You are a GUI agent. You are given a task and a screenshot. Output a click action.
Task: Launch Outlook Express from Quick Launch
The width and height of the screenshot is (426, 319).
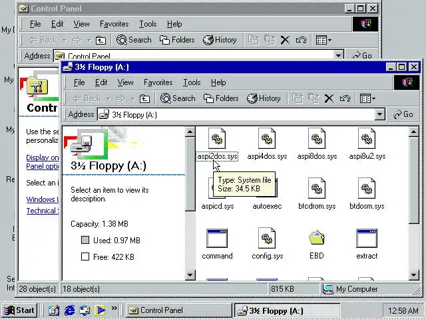(x=85, y=310)
